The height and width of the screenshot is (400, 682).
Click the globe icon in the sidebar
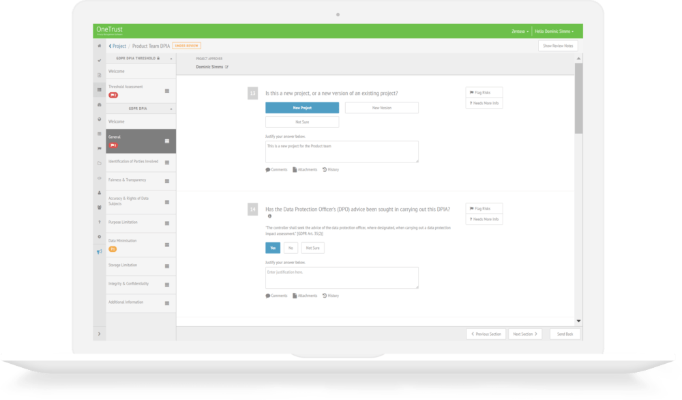point(99,119)
